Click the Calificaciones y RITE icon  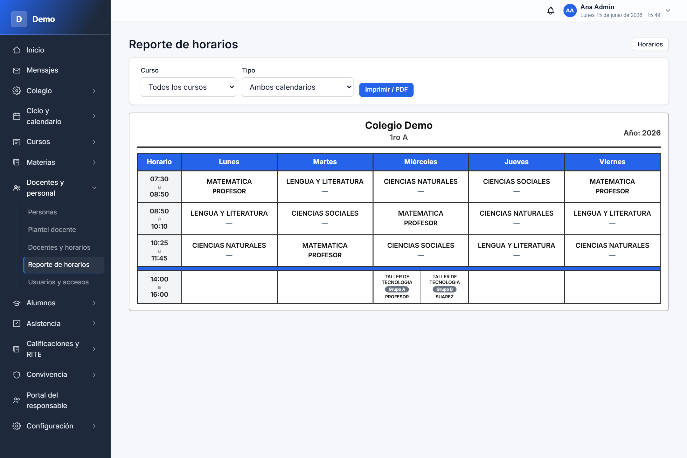17,349
